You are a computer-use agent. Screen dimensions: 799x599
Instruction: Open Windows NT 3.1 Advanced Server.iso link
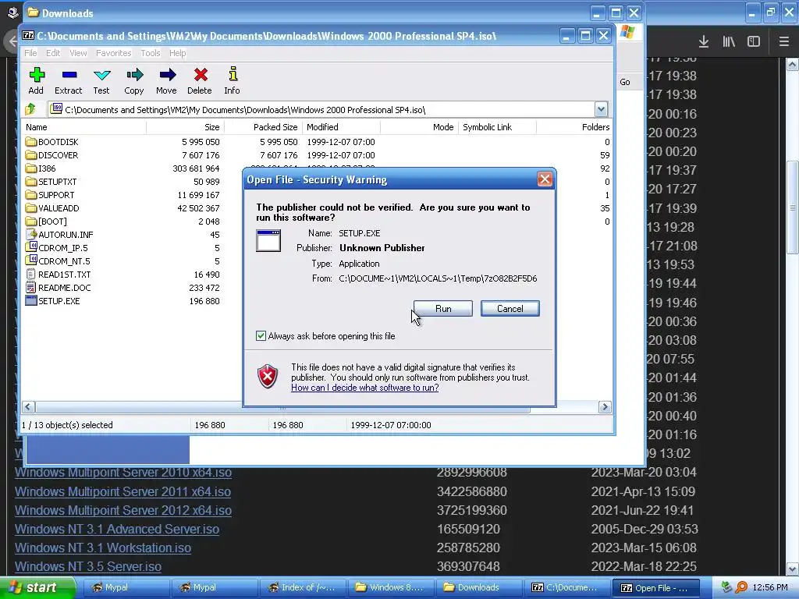[117, 530]
